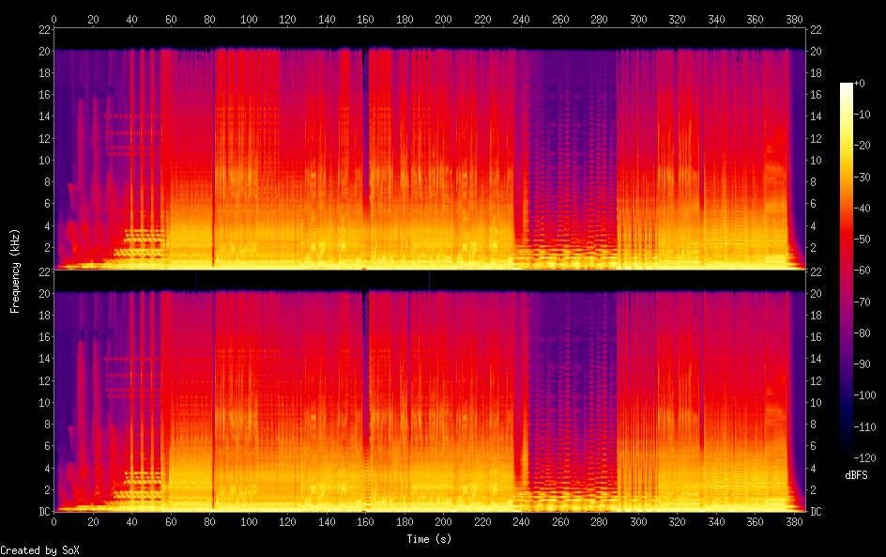This screenshot has height=557, width=886.
Task: Click "200" on the bottom time axis
Action: [x=443, y=522]
